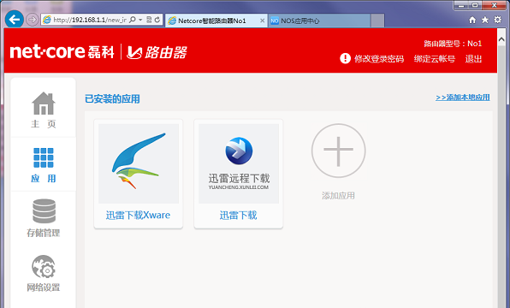
Task: Click the exclamation warning icon in the header
Action: coord(345,58)
